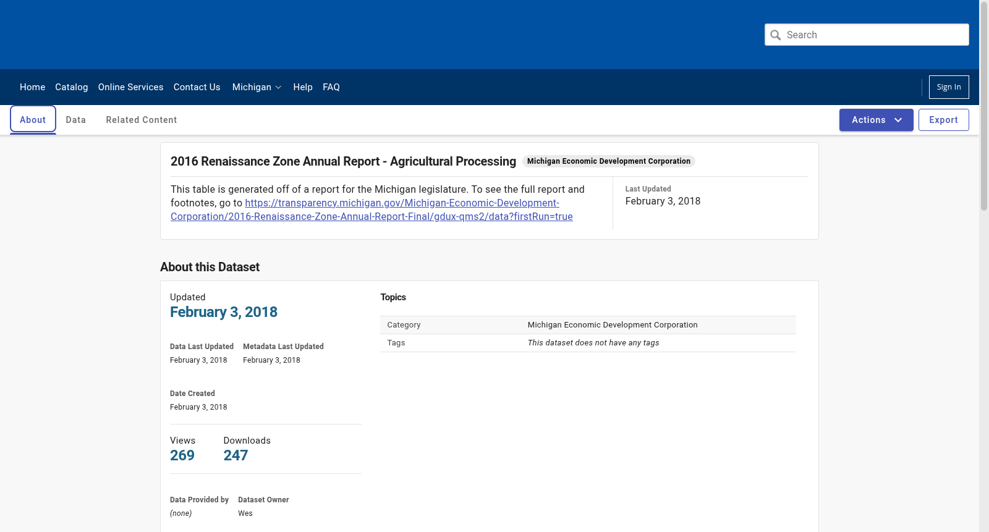Click 'This dataset does not have any tags'
This screenshot has height=532, width=989.
(593, 343)
